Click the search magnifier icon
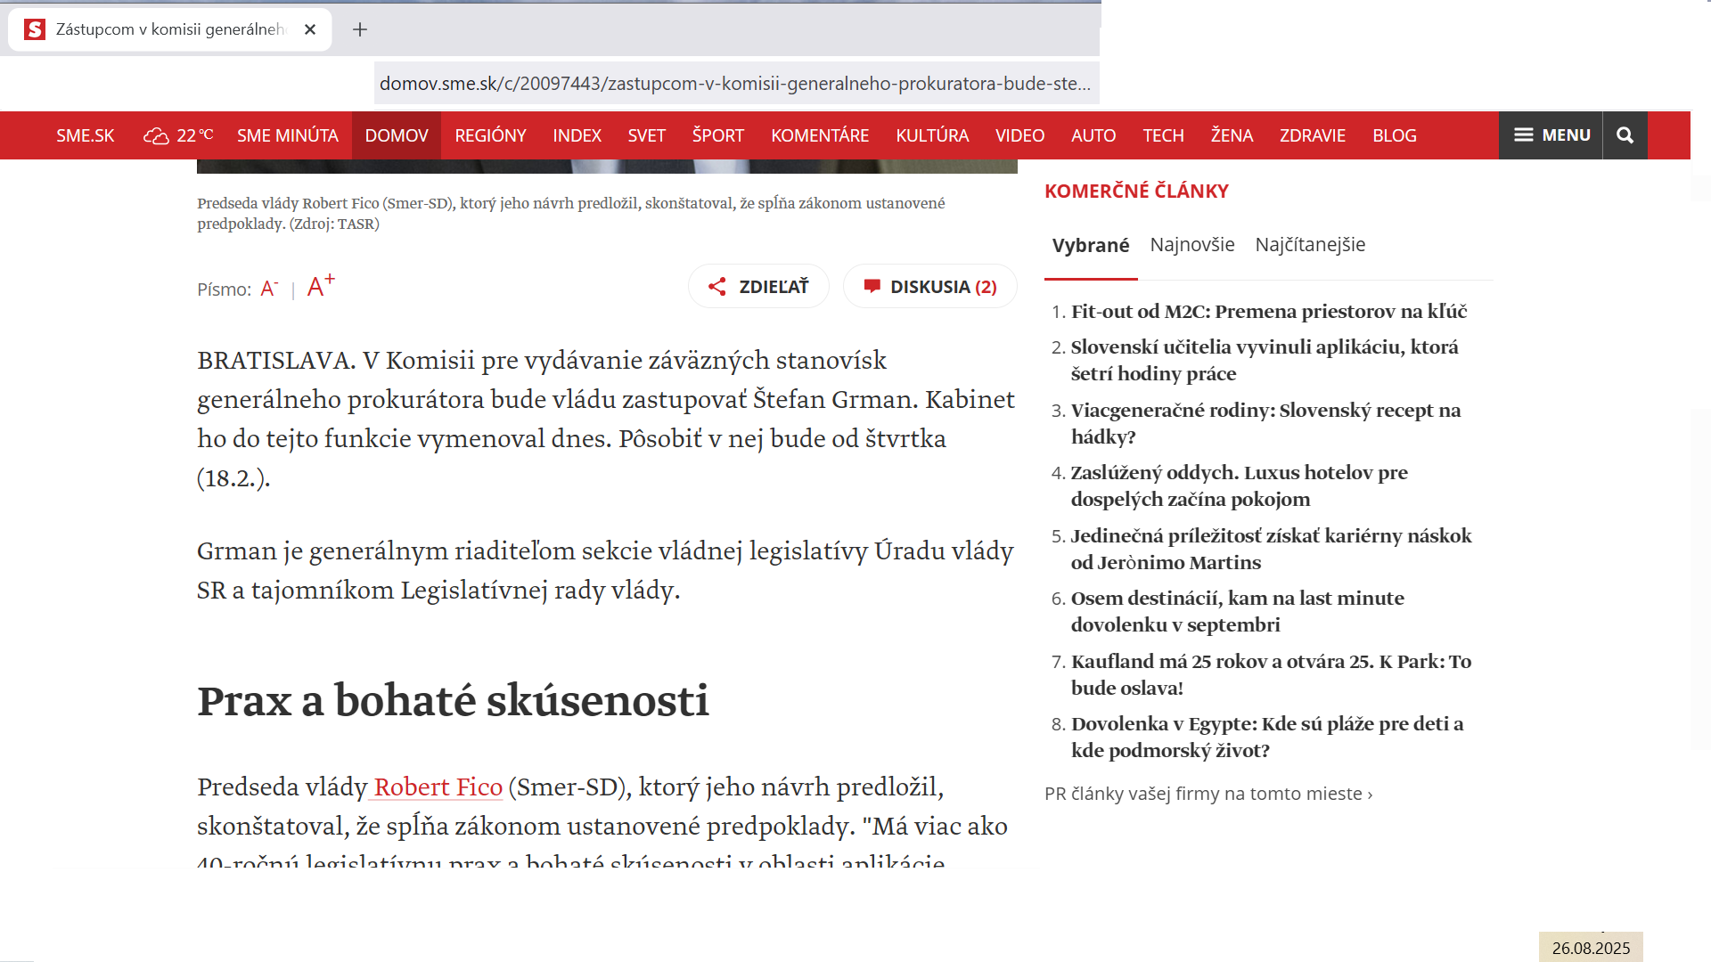 click(x=1625, y=135)
